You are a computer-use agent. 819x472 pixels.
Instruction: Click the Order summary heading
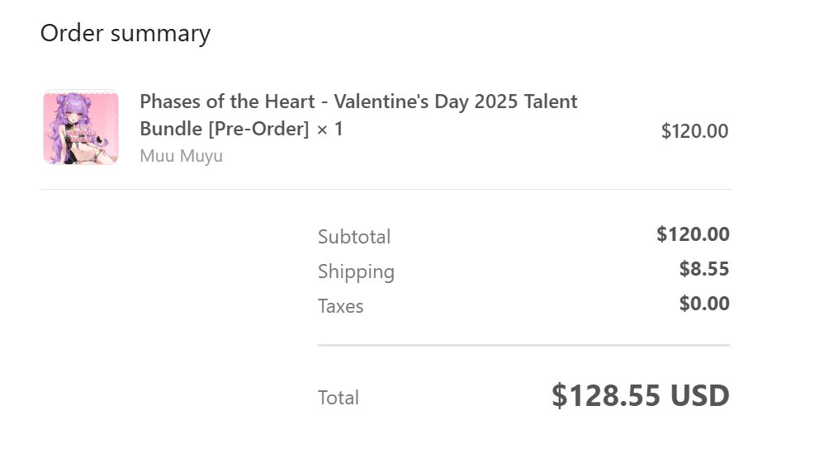pos(125,33)
